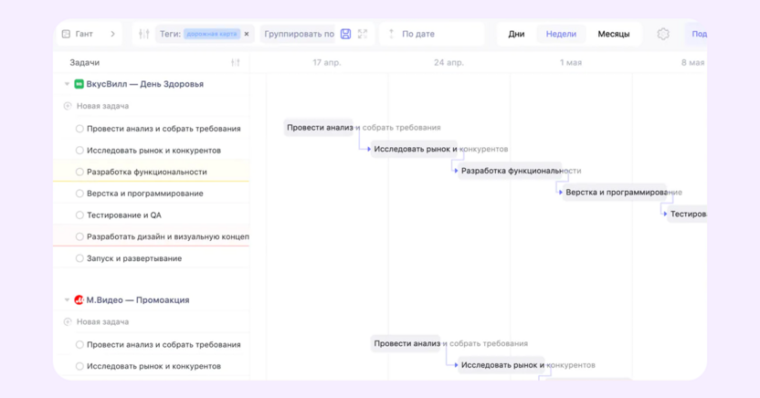Complete М.Видео Исследовать рынок task checkbox
The width and height of the screenshot is (760, 398).
pyautogui.click(x=79, y=367)
